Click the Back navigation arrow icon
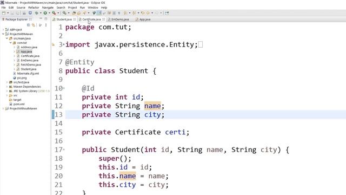Screen dimensions: 346x195 point(148,13)
